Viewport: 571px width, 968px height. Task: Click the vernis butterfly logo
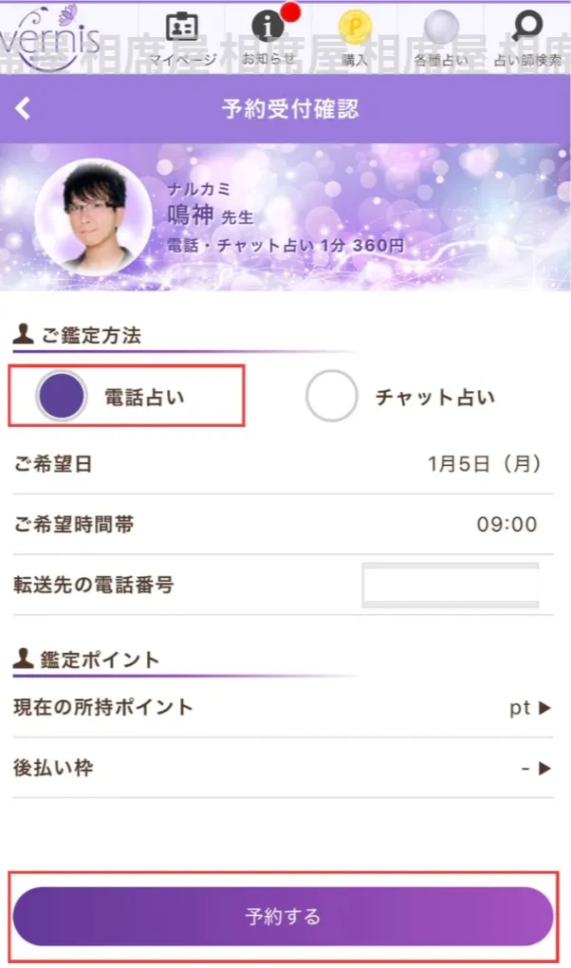click(52, 33)
